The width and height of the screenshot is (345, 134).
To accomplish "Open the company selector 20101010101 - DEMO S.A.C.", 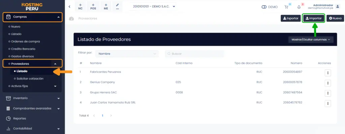I will [x=154, y=6].
